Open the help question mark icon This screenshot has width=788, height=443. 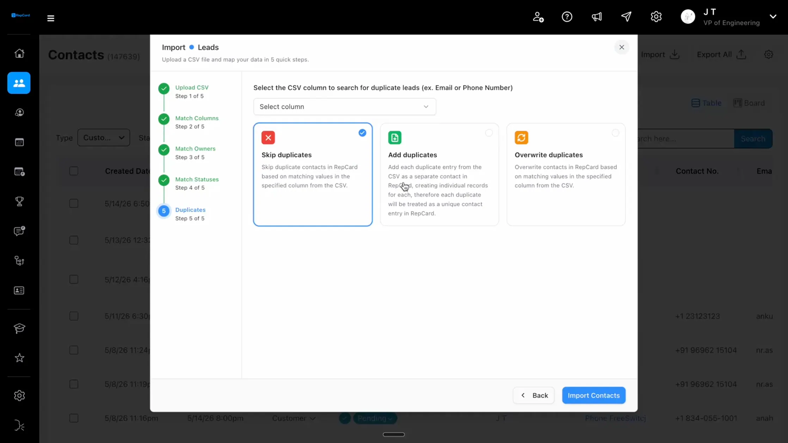567,17
